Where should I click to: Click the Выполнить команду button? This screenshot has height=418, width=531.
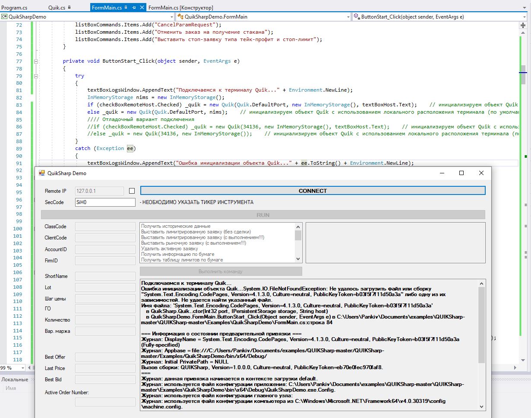tap(221, 271)
